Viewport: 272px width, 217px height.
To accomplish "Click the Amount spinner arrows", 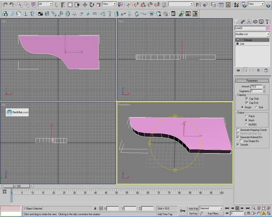I will [264, 86].
